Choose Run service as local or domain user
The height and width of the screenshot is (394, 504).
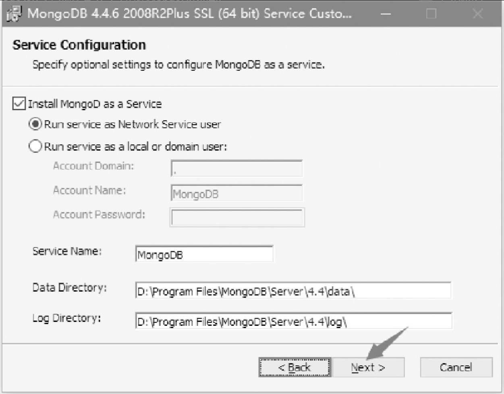click(35, 146)
